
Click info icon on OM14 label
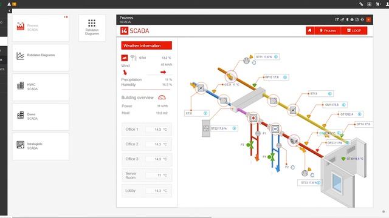click(344, 105)
